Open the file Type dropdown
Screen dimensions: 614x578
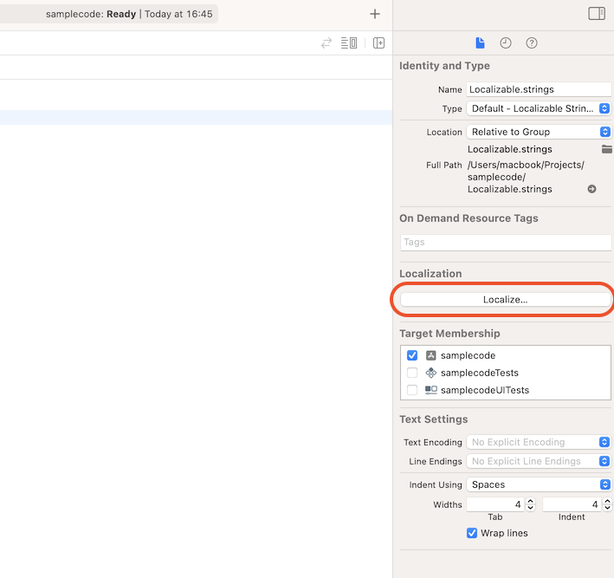539,109
